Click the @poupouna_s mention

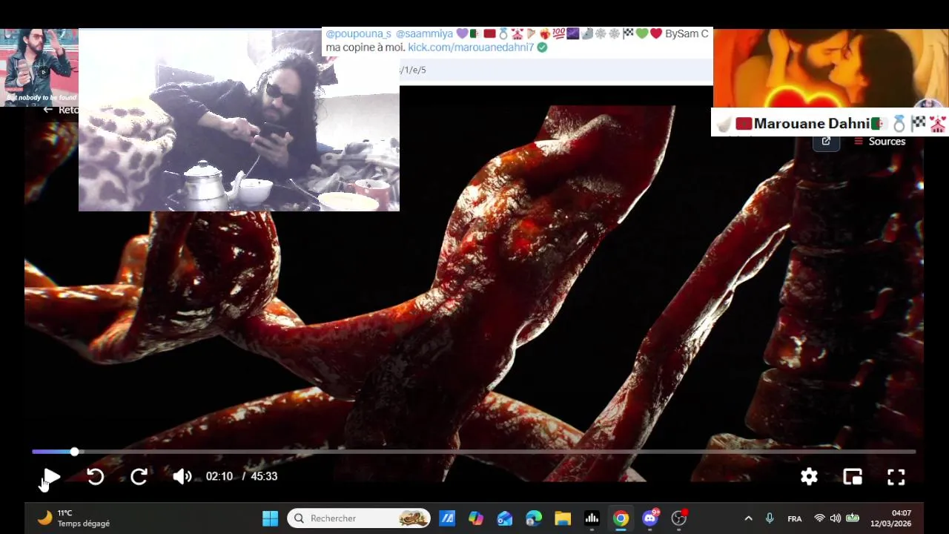pyautogui.click(x=358, y=33)
